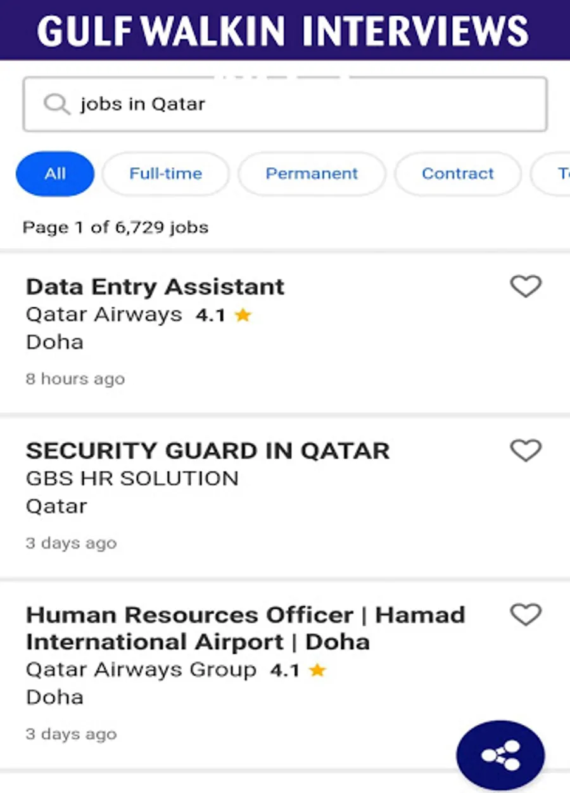
Task: Click the search magnifier icon
Action: click(x=56, y=104)
